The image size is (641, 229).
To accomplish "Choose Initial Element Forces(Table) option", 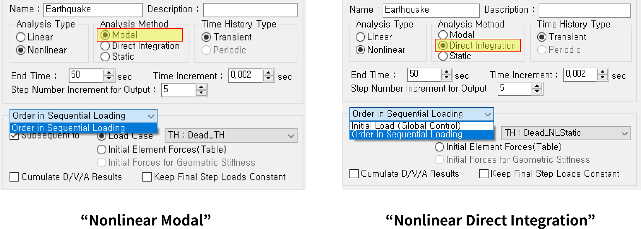I will point(102,149).
